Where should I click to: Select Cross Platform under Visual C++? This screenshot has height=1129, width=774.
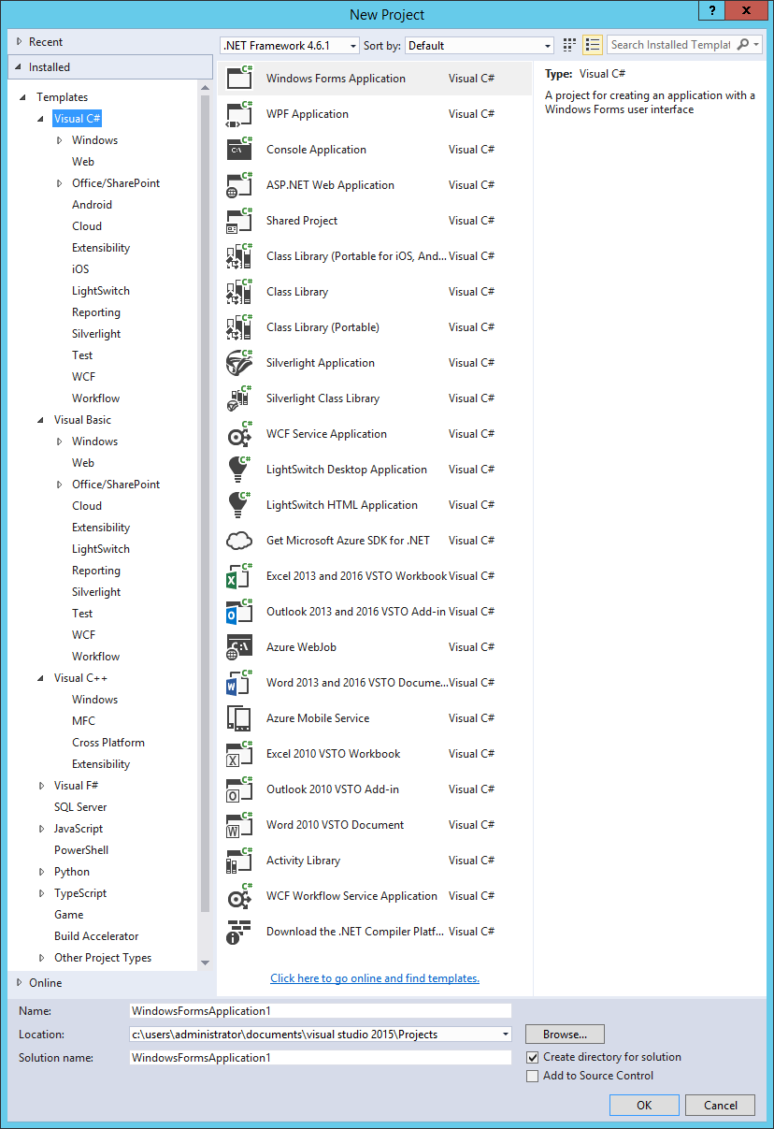pyautogui.click(x=108, y=743)
